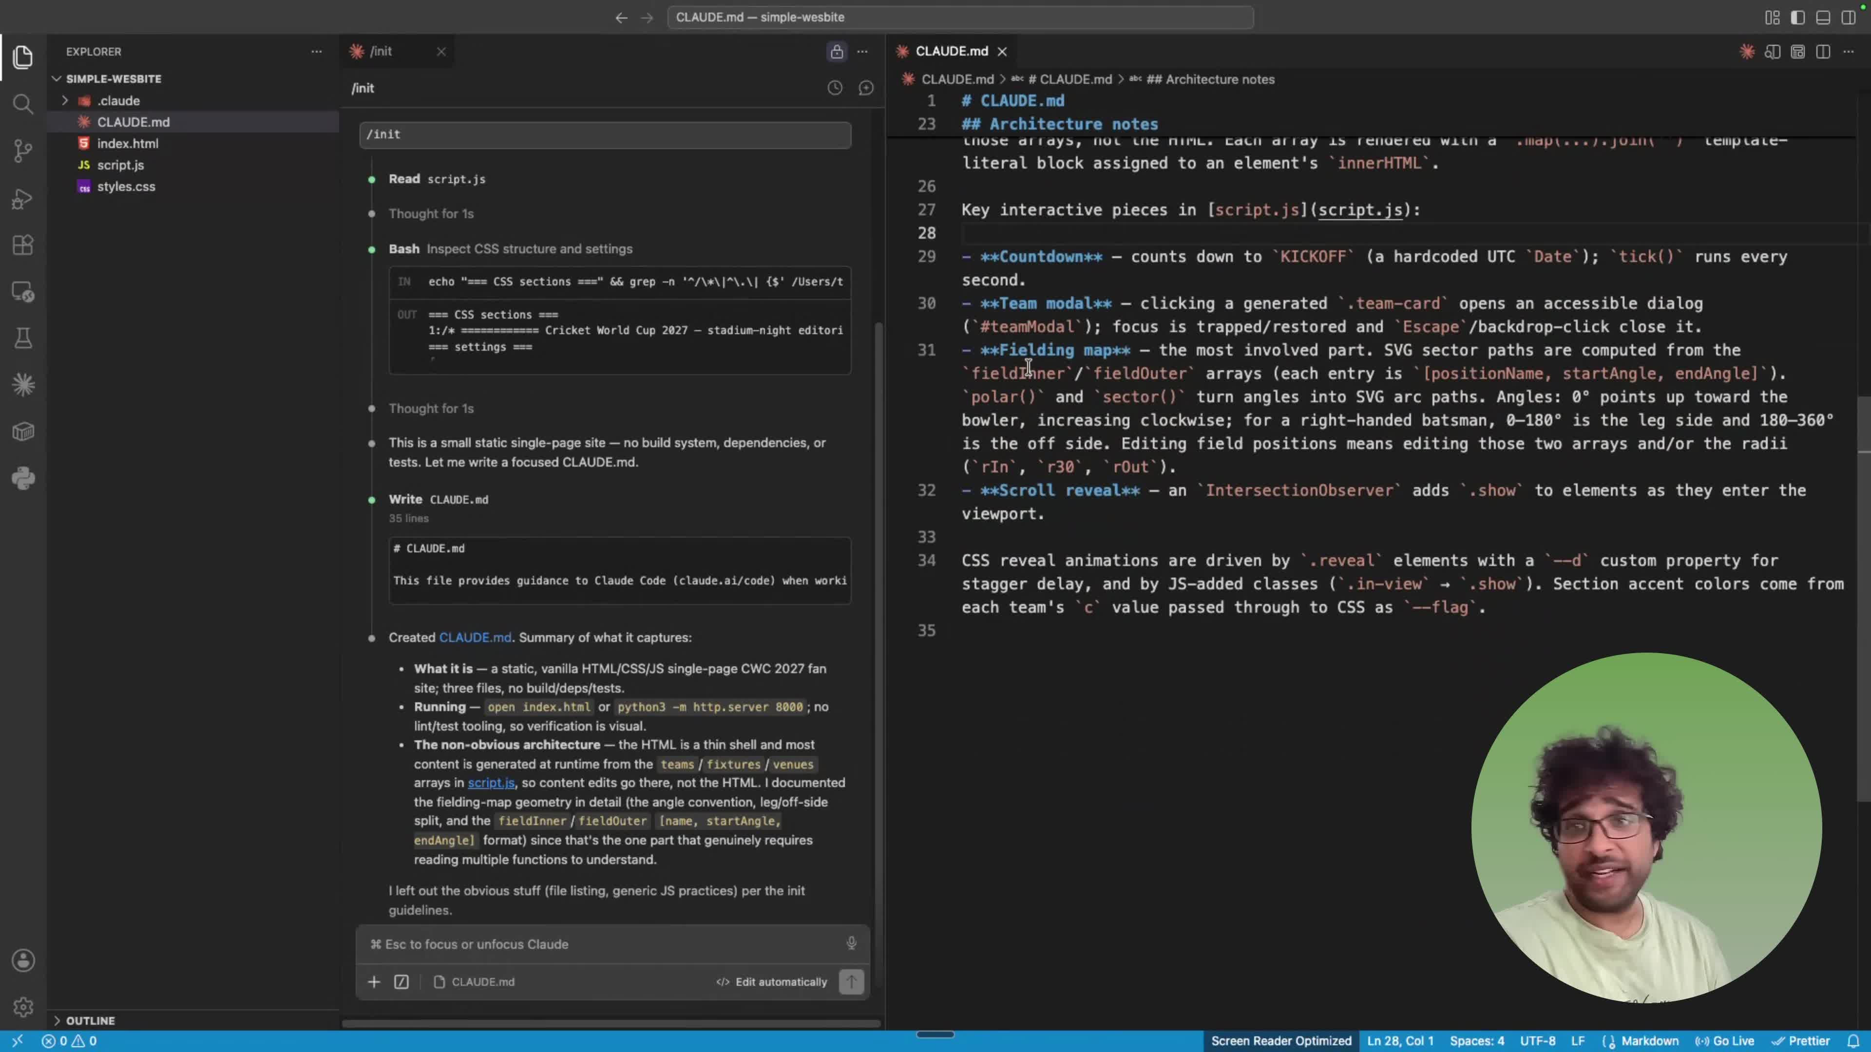This screenshot has height=1052, width=1871.
Task: Open the Source Control view
Action: tap(23, 151)
